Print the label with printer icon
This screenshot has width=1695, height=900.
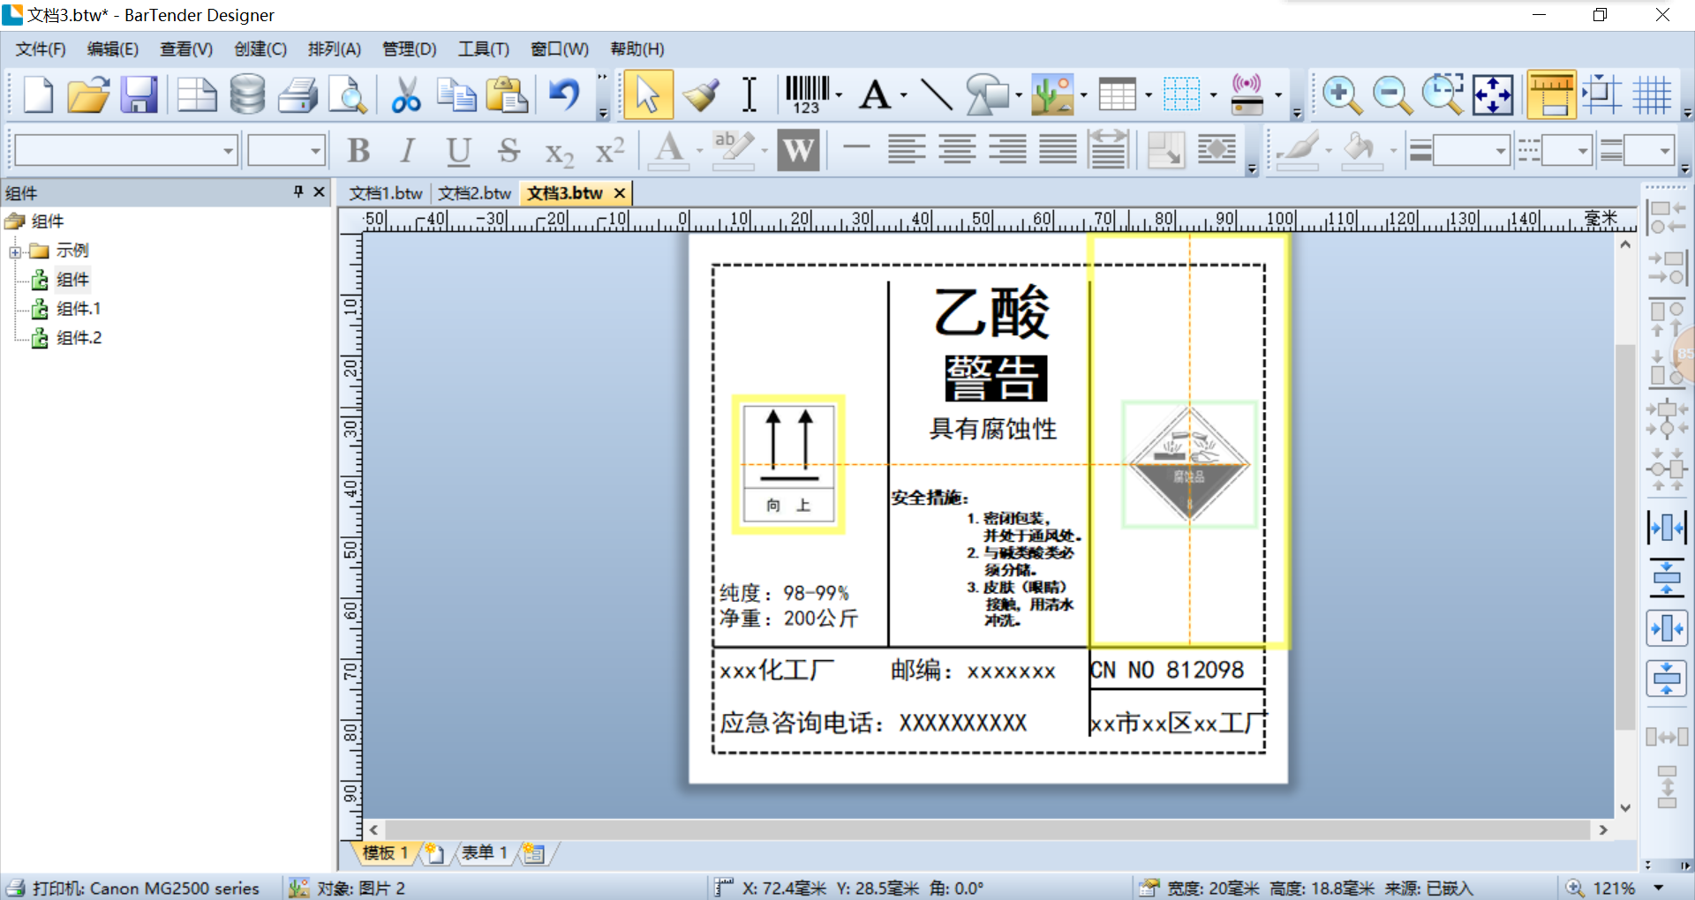coord(298,94)
